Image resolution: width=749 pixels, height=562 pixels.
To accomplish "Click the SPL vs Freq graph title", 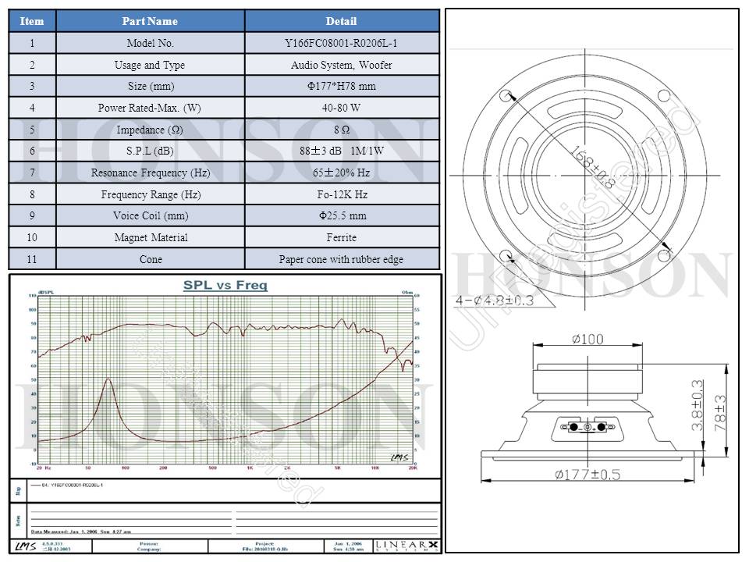I will (225, 286).
